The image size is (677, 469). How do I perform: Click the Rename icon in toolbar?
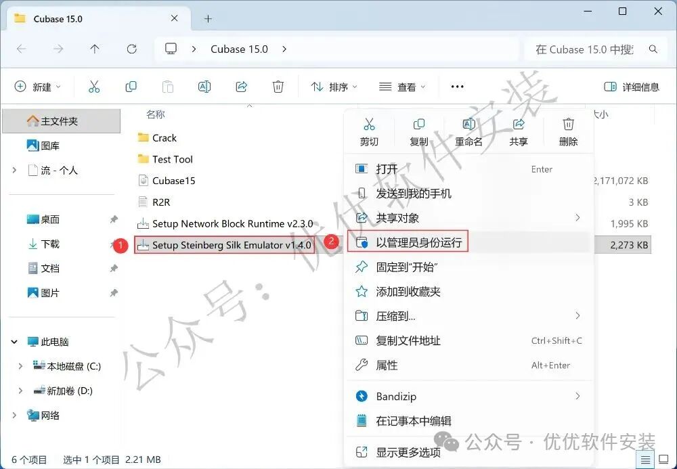(x=204, y=87)
